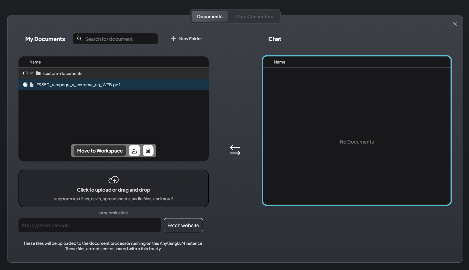The image size is (469, 270).
Task: Select E9550_rampage_v_extreme_ug_WEB.pdf file name
Action: (x=78, y=85)
